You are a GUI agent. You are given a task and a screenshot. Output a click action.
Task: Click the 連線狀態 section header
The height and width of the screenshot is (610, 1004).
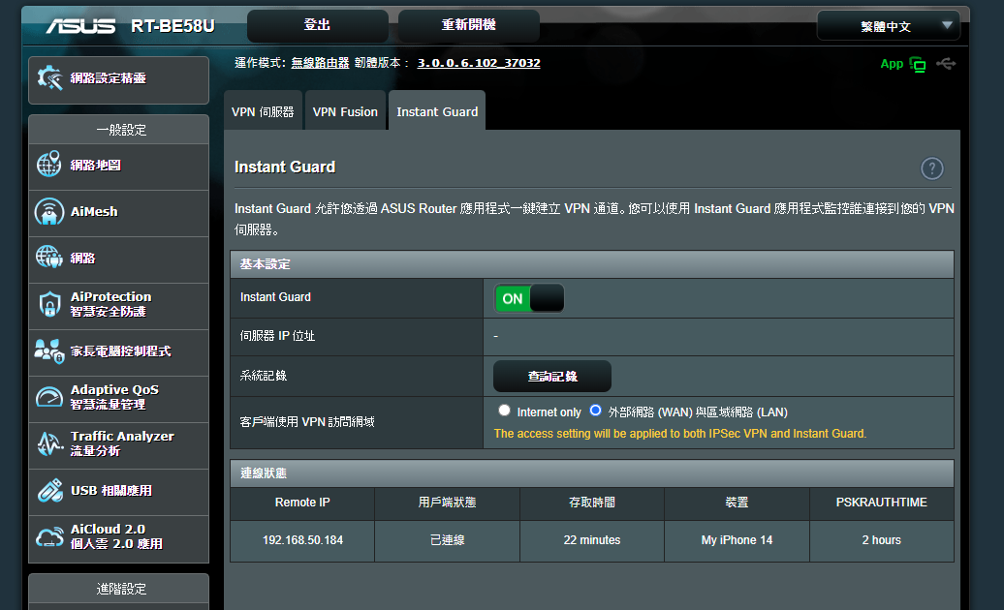[592, 473]
